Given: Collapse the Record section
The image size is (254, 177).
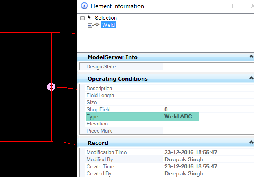Looking at the screenshot, I should coord(251,143).
